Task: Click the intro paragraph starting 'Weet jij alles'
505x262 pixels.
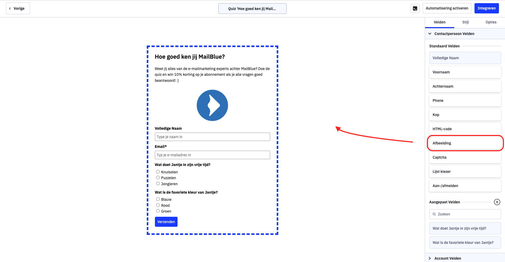Action: (212, 74)
